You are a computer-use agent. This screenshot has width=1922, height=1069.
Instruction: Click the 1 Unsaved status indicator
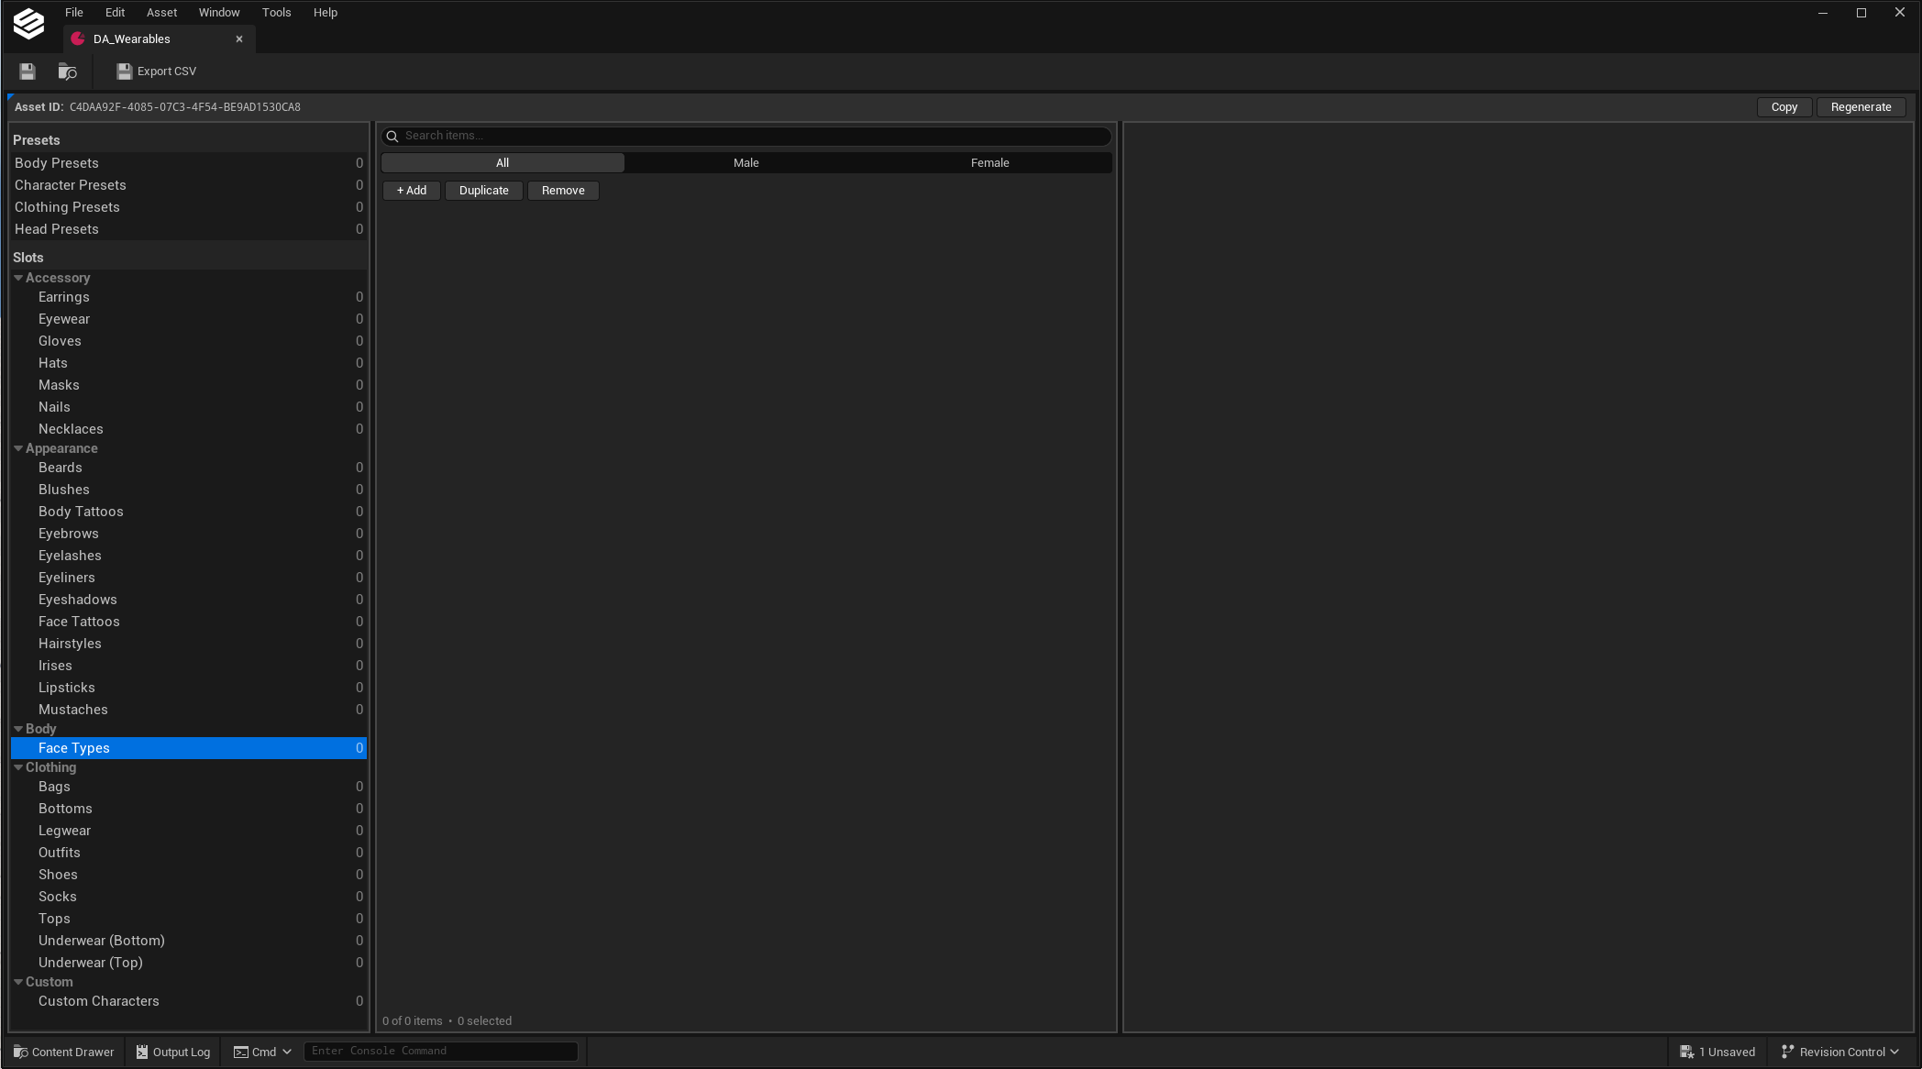(1717, 1052)
